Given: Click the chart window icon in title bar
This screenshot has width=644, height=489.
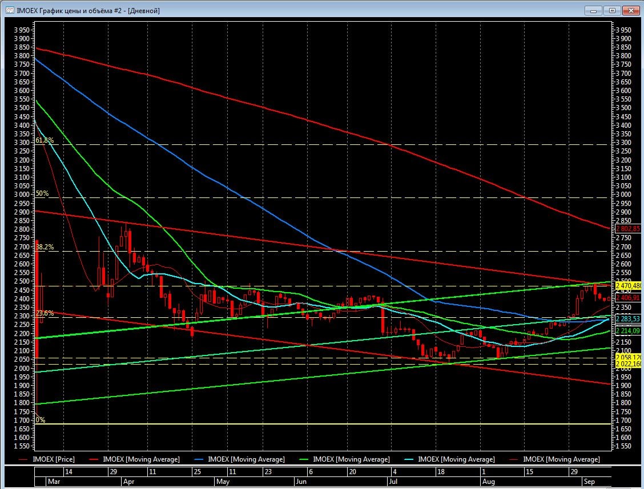Looking at the screenshot, I should [x=10, y=10].
